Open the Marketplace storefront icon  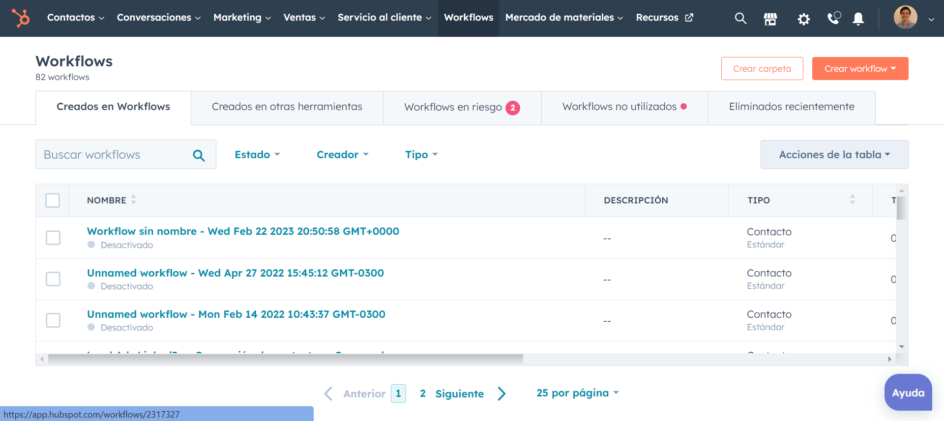coord(770,19)
